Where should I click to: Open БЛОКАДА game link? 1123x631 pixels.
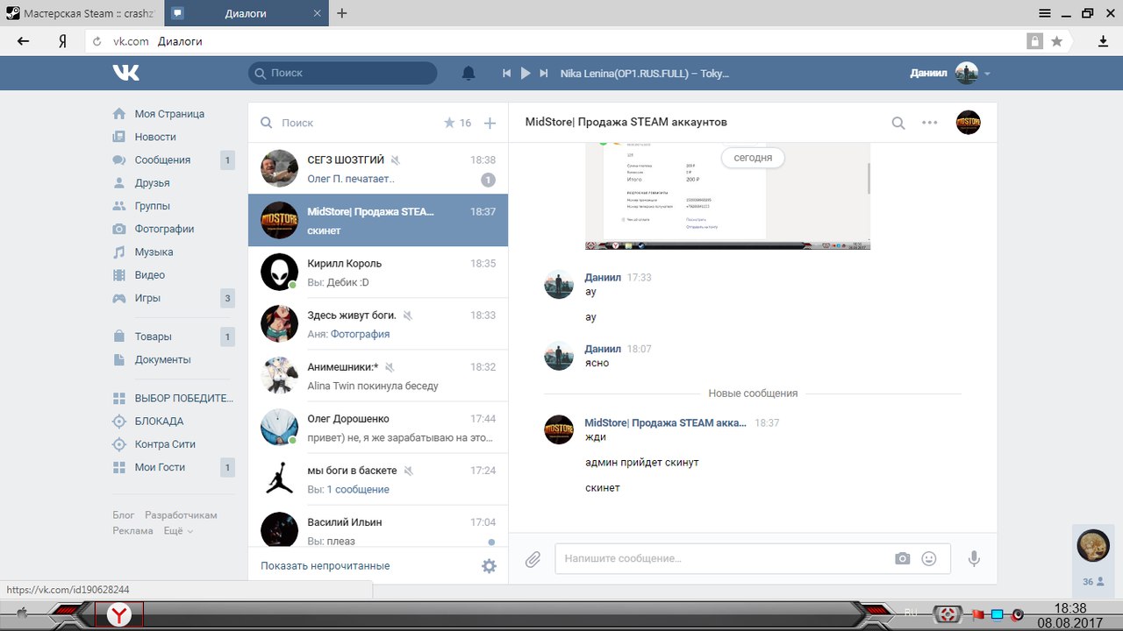[x=159, y=422]
